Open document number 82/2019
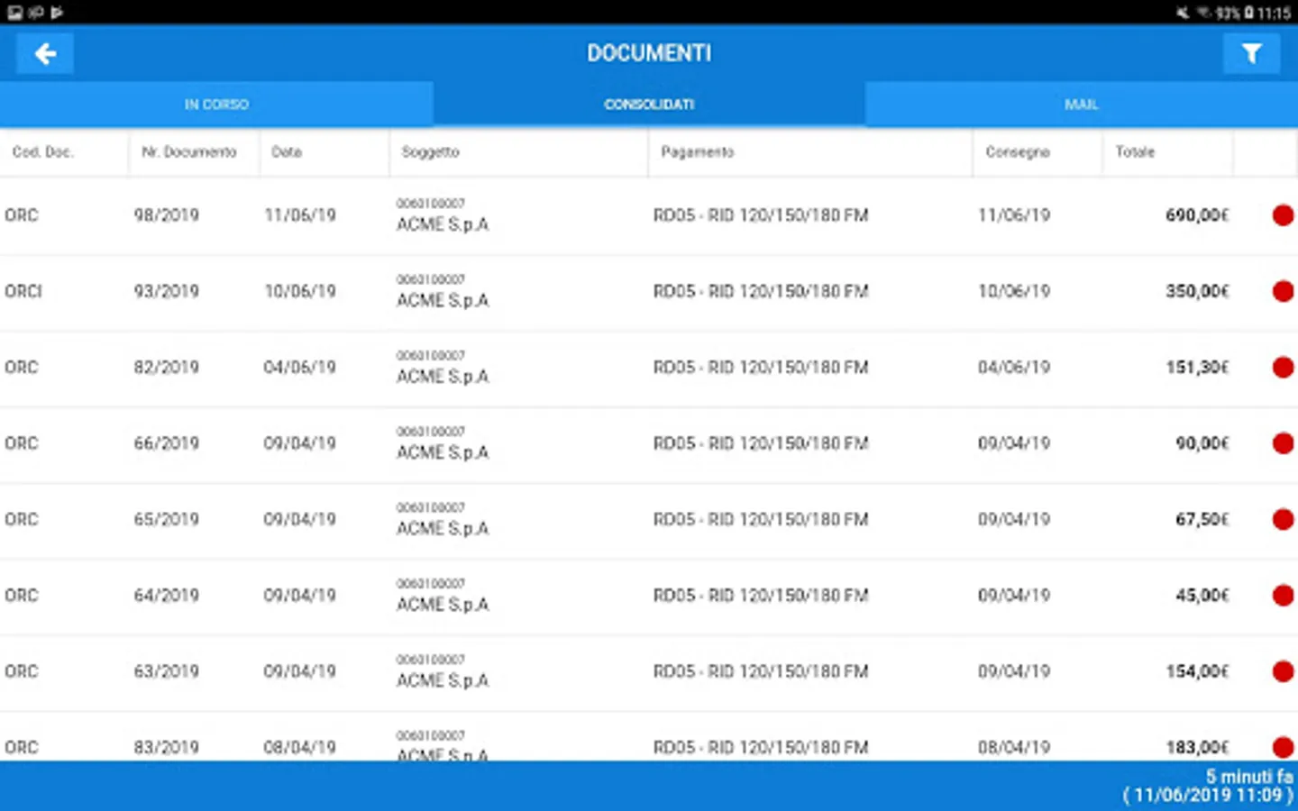Screen dimensions: 1298x811 point(166,367)
